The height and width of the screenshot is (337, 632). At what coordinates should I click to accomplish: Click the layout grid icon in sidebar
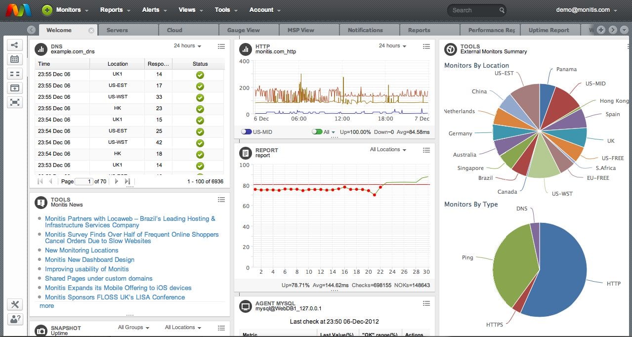pyautogui.click(x=14, y=74)
